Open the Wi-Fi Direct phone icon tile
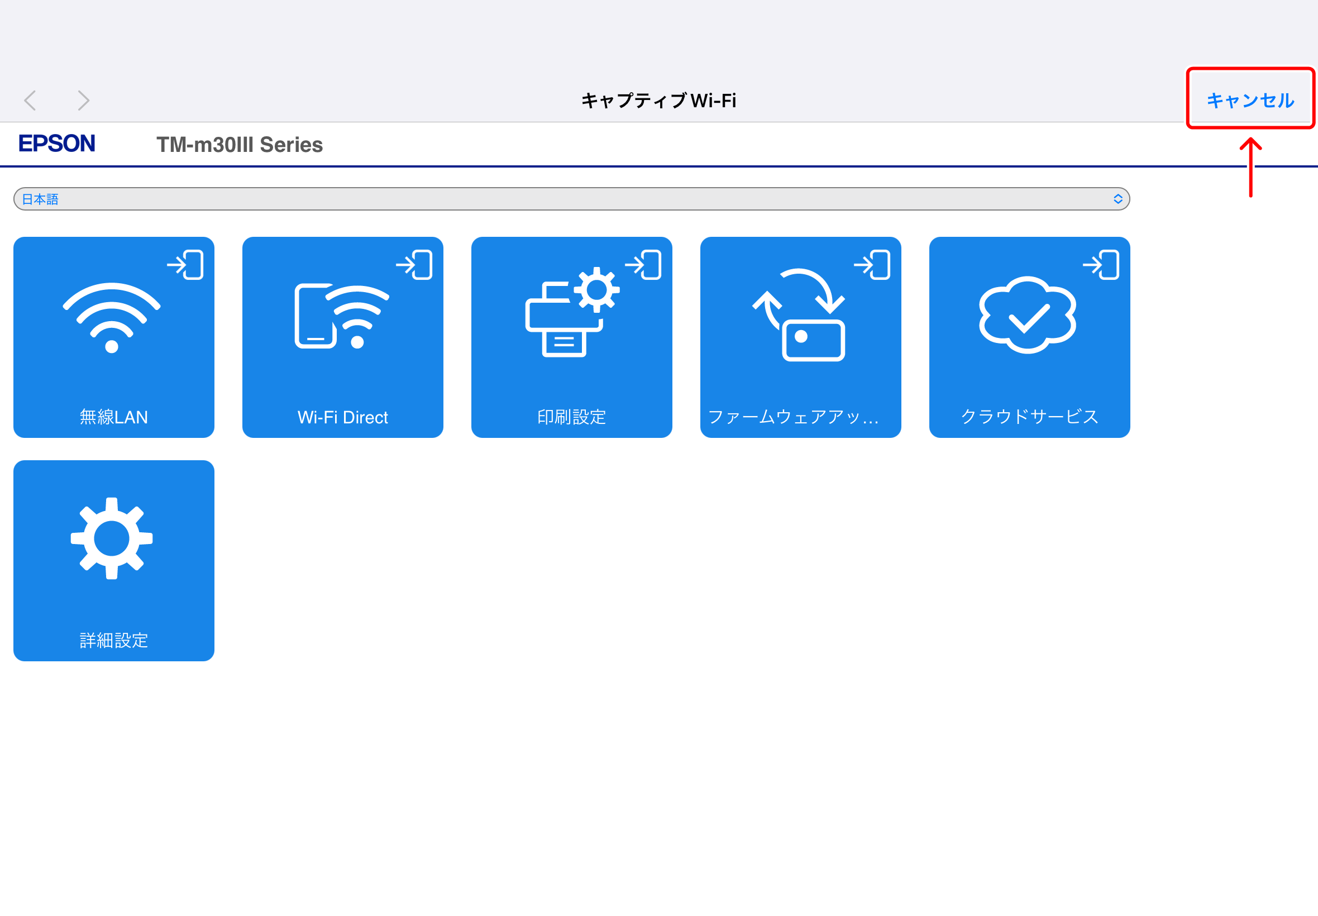Screen dimensions: 1318x916 pos(342,316)
